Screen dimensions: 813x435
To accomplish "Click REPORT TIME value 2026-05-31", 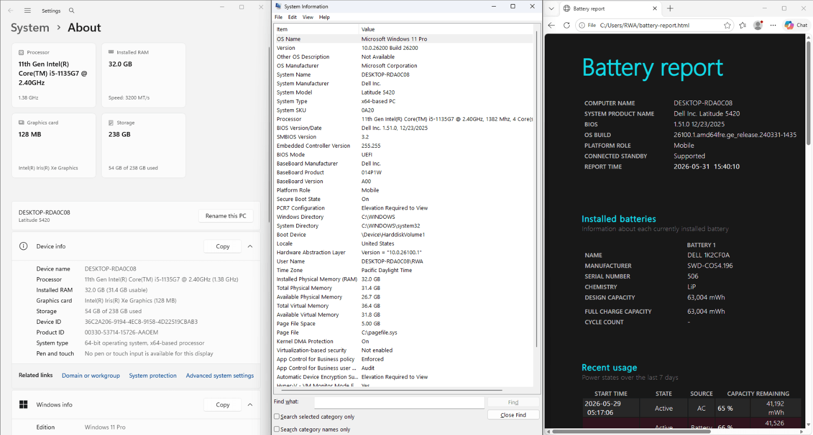I will tap(706, 166).
